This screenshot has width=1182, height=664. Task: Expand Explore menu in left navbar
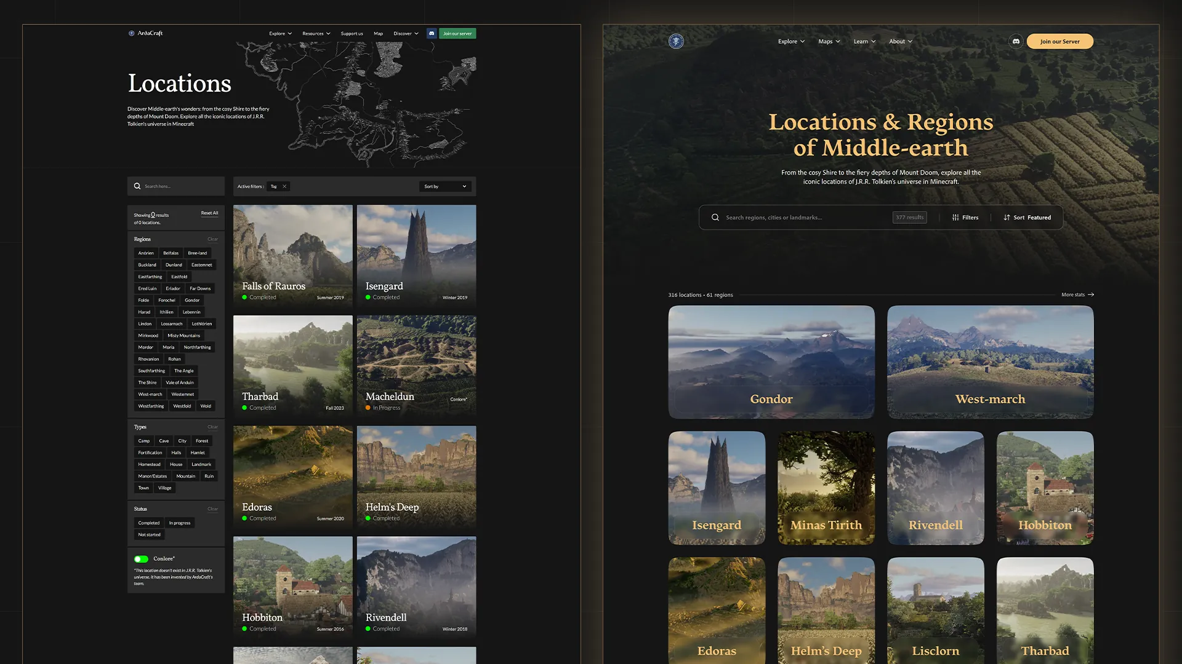280,33
